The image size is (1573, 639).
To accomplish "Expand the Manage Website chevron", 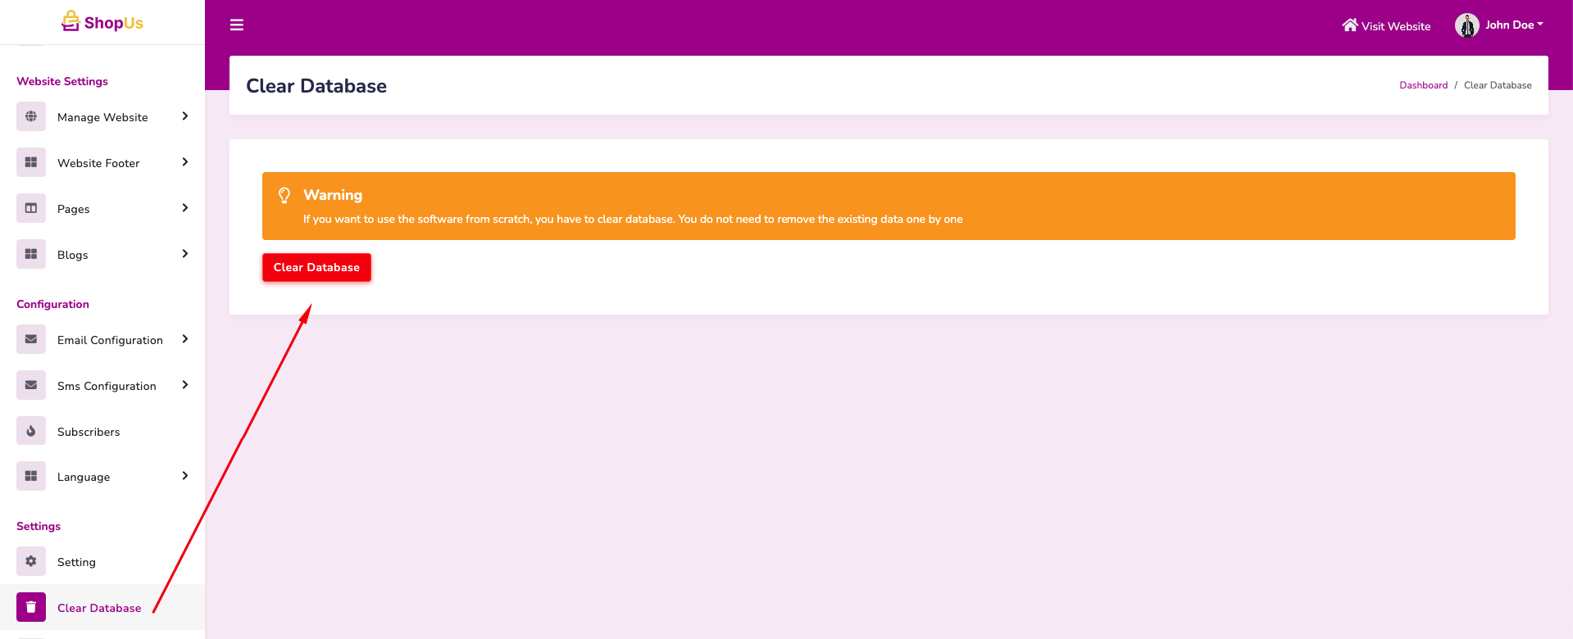I will click(x=185, y=116).
